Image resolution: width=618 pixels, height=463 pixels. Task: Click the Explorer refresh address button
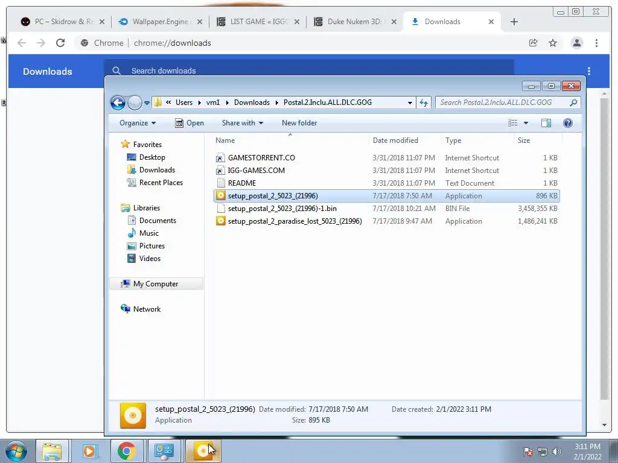[x=424, y=102]
